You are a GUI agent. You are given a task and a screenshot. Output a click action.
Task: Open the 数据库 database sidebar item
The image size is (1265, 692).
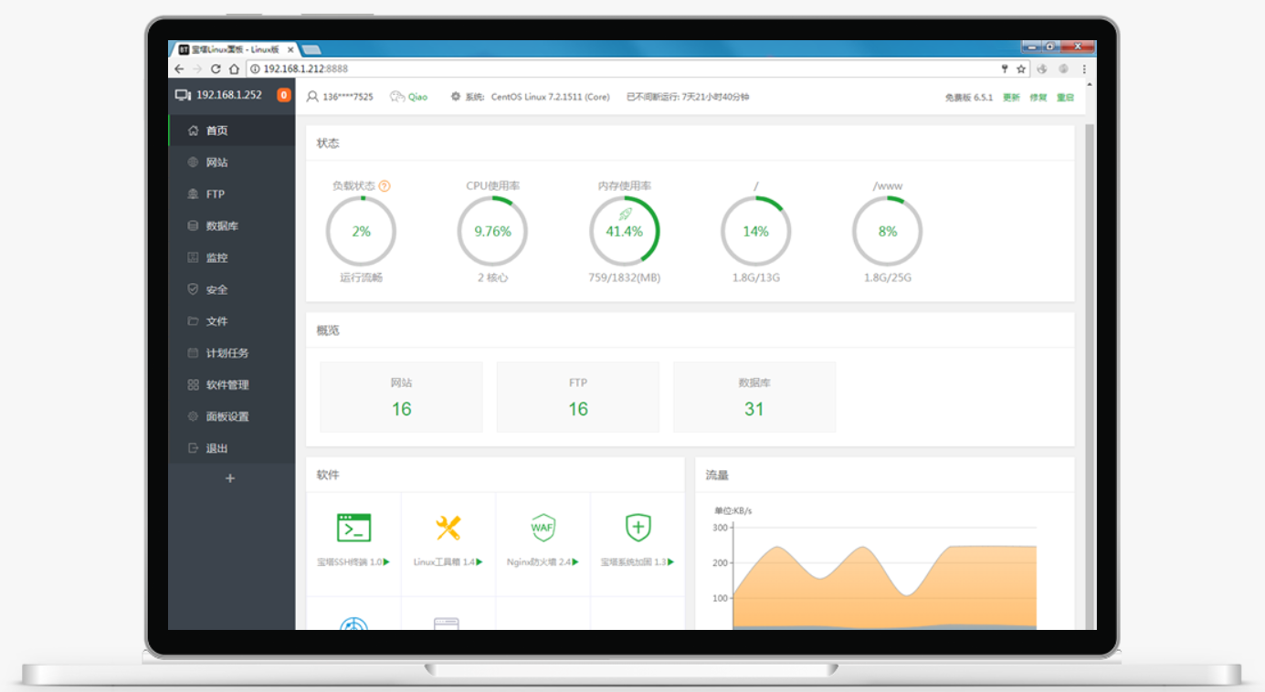click(x=232, y=225)
